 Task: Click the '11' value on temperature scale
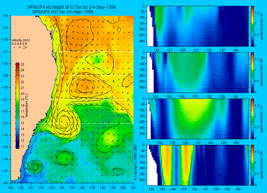click(x=22, y=146)
